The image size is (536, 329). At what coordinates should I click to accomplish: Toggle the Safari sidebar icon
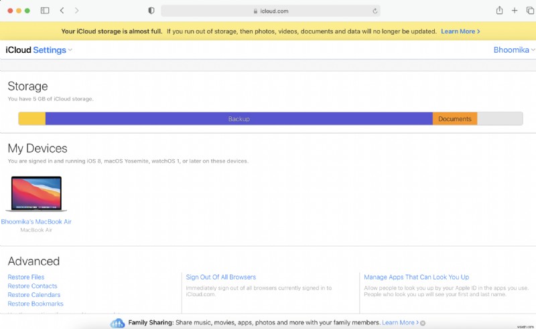pyautogui.click(x=45, y=11)
